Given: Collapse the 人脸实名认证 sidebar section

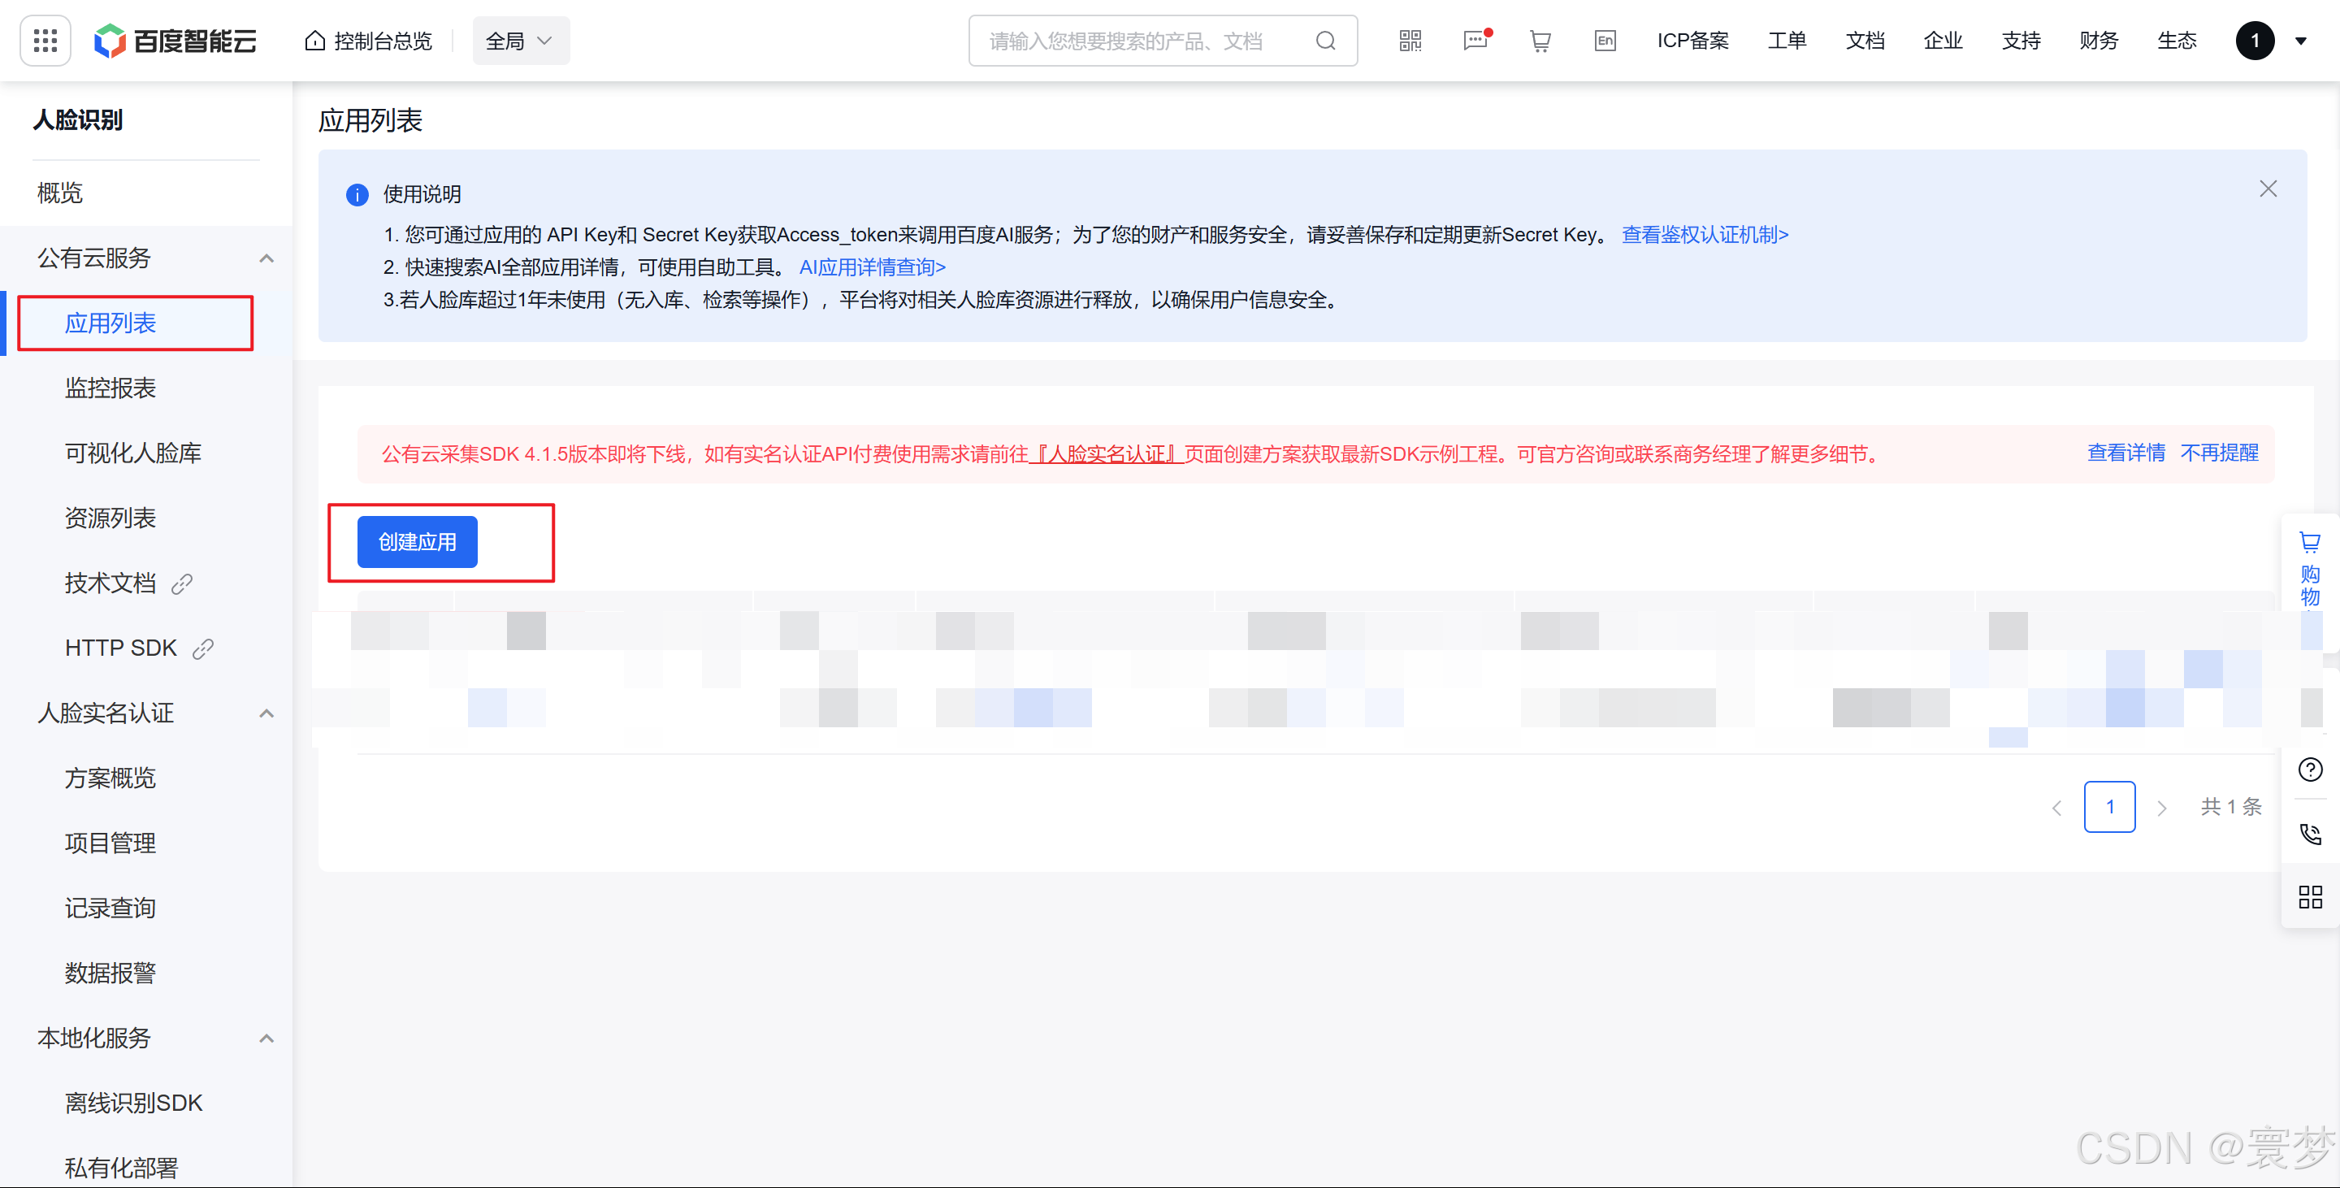Looking at the screenshot, I should [266, 714].
